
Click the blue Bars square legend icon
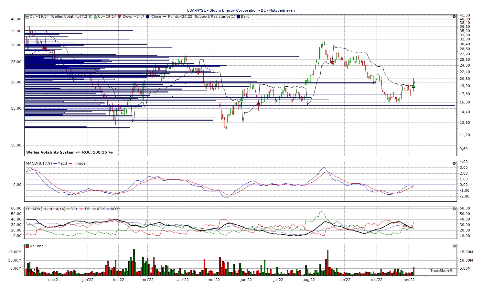coord(239,16)
